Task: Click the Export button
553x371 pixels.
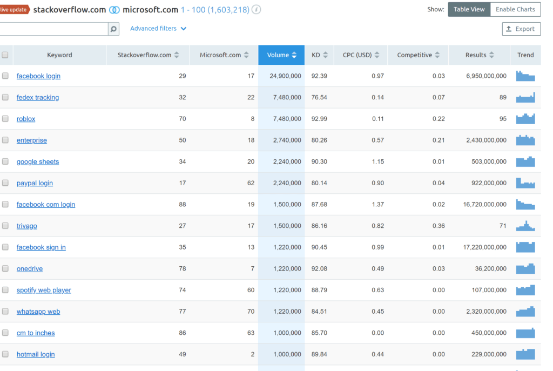Action: point(521,29)
